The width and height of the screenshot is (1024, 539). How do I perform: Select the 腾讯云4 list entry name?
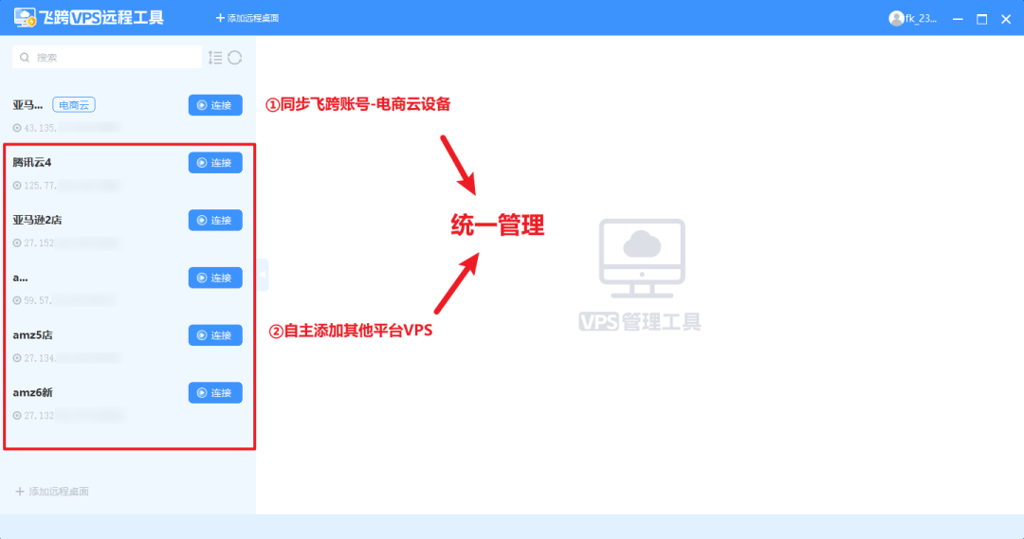click(32, 163)
